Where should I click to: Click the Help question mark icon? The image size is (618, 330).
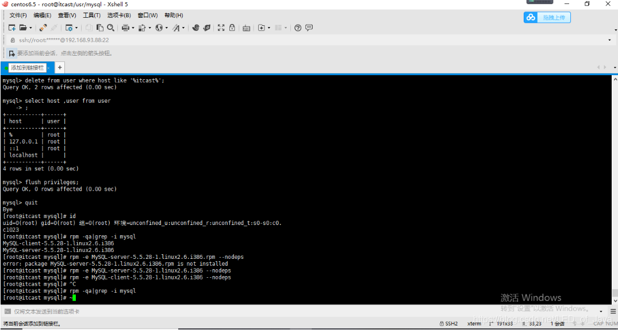point(298,28)
